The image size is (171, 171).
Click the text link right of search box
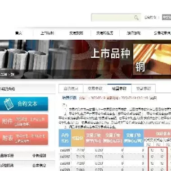[x=150, y=17]
